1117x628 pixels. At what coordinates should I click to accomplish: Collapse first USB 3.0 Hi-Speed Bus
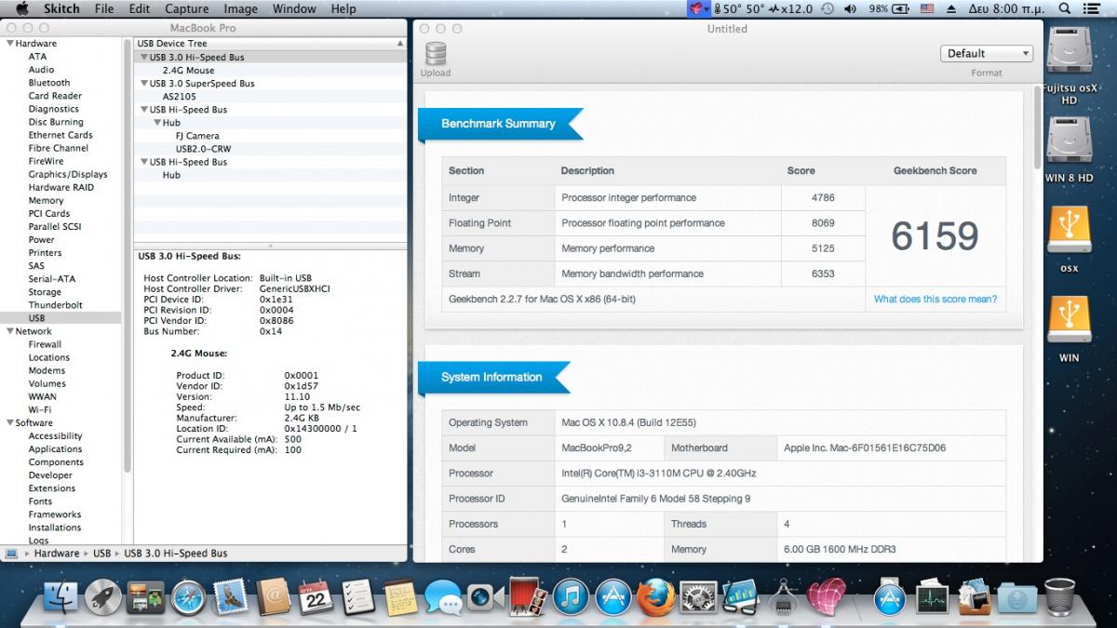point(144,58)
